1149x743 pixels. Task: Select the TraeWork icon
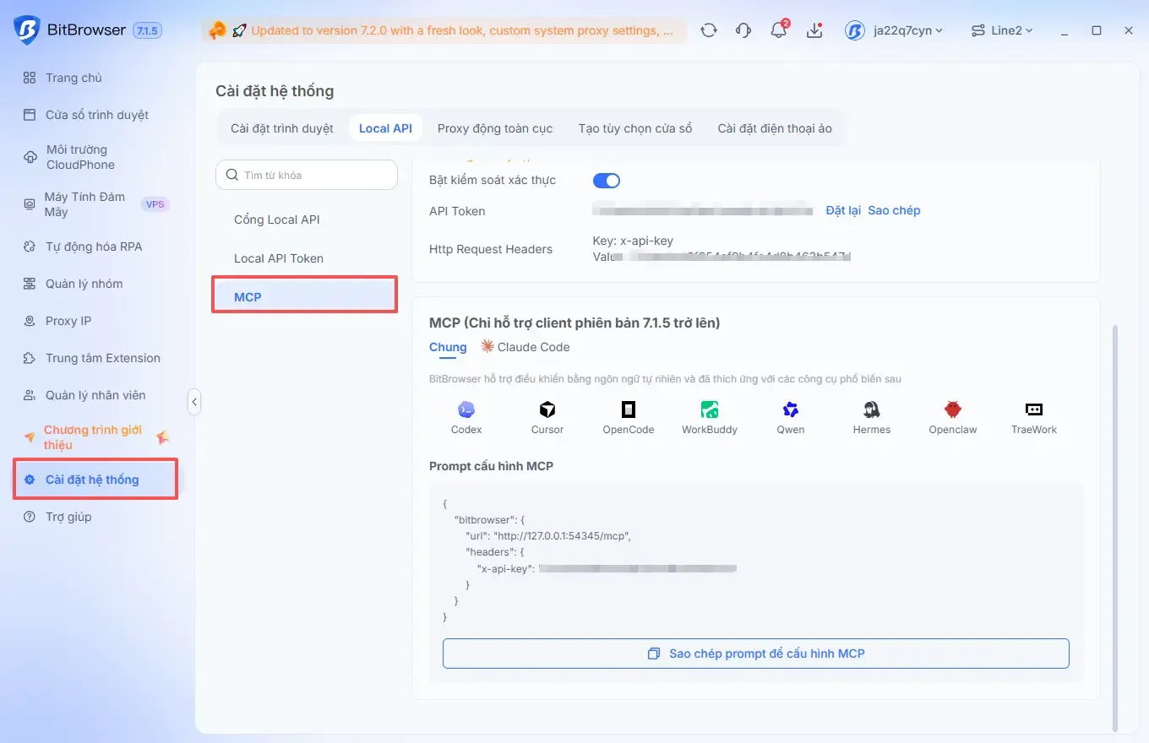click(x=1034, y=410)
